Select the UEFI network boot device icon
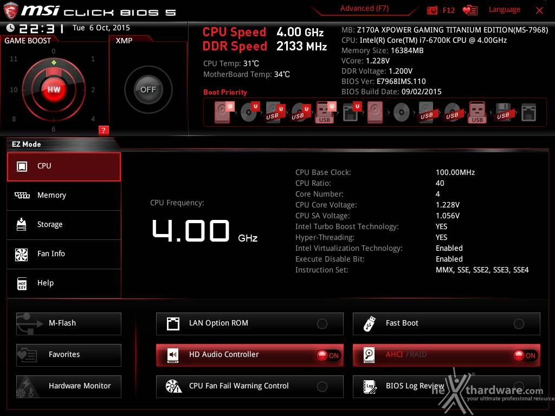The width and height of the screenshot is (555, 416). [352, 113]
